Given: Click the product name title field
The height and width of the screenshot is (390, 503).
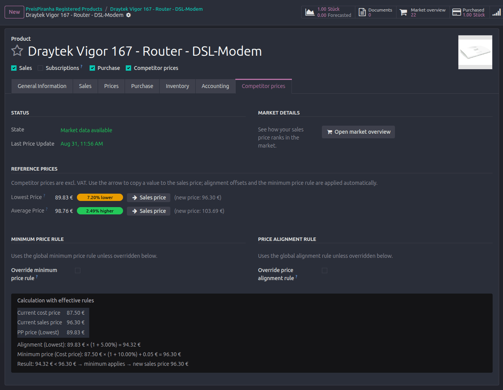Looking at the screenshot, I should [x=145, y=51].
